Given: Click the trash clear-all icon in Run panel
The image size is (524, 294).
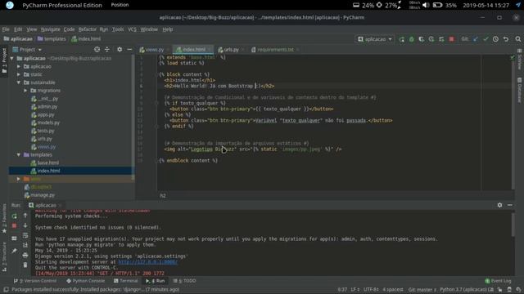Looking at the screenshot, I should coord(25,265).
